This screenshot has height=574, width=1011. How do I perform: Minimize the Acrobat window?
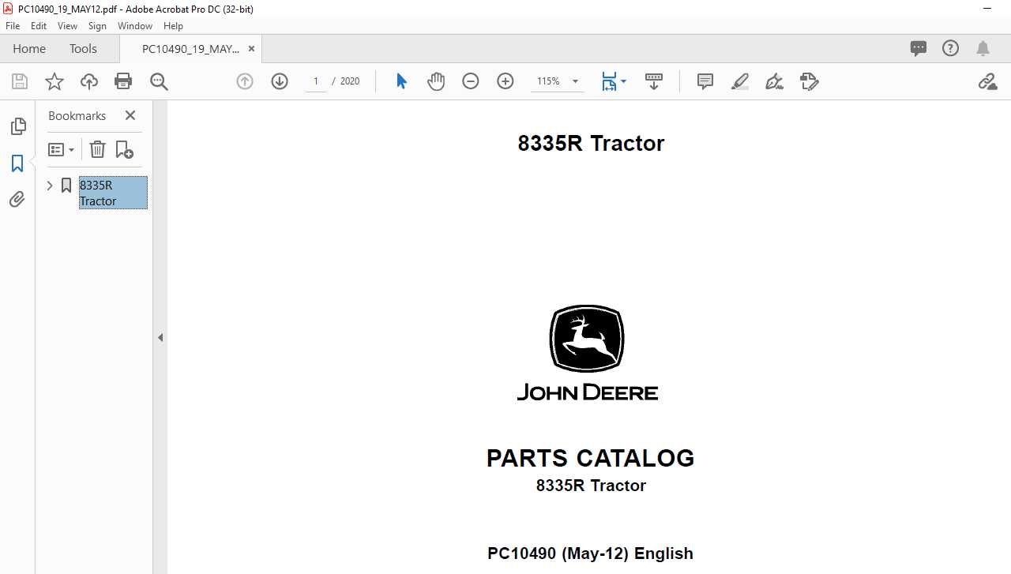[x=987, y=9]
